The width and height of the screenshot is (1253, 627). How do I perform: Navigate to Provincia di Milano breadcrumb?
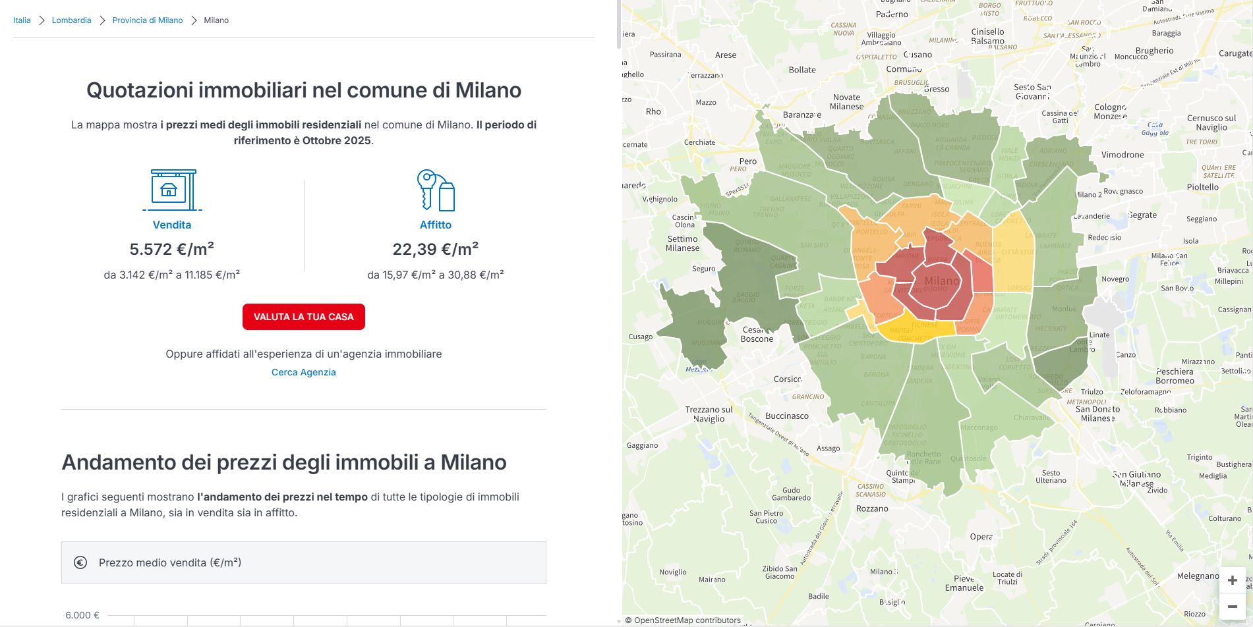point(148,20)
